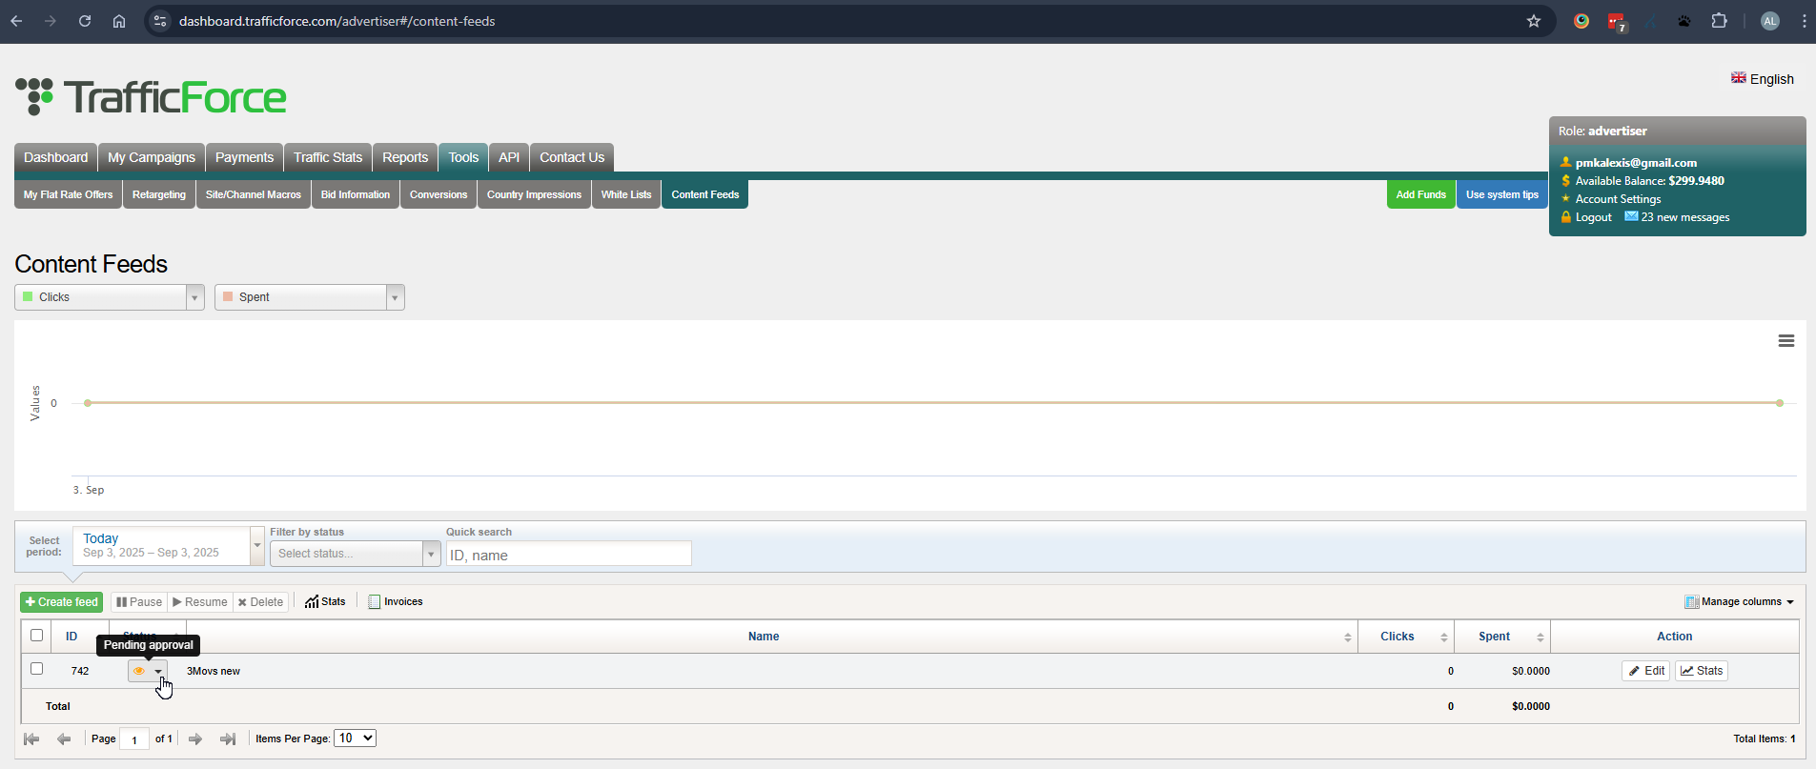Click the Add Funds button
This screenshot has width=1816, height=769.
(x=1421, y=194)
